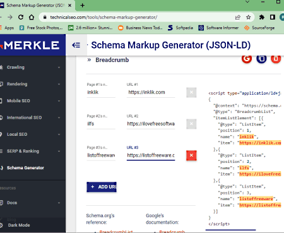
Task: Click the 'Schema Markup Generator (JSON-LD)' heading
Action: [170, 45]
